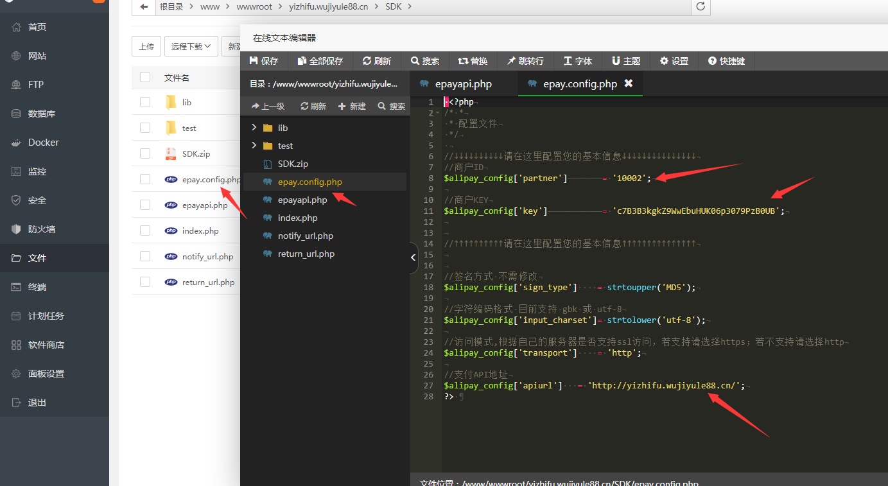Collapse the editor sidebar with arrow handle
The image size is (888, 486).
tap(414, 257)
